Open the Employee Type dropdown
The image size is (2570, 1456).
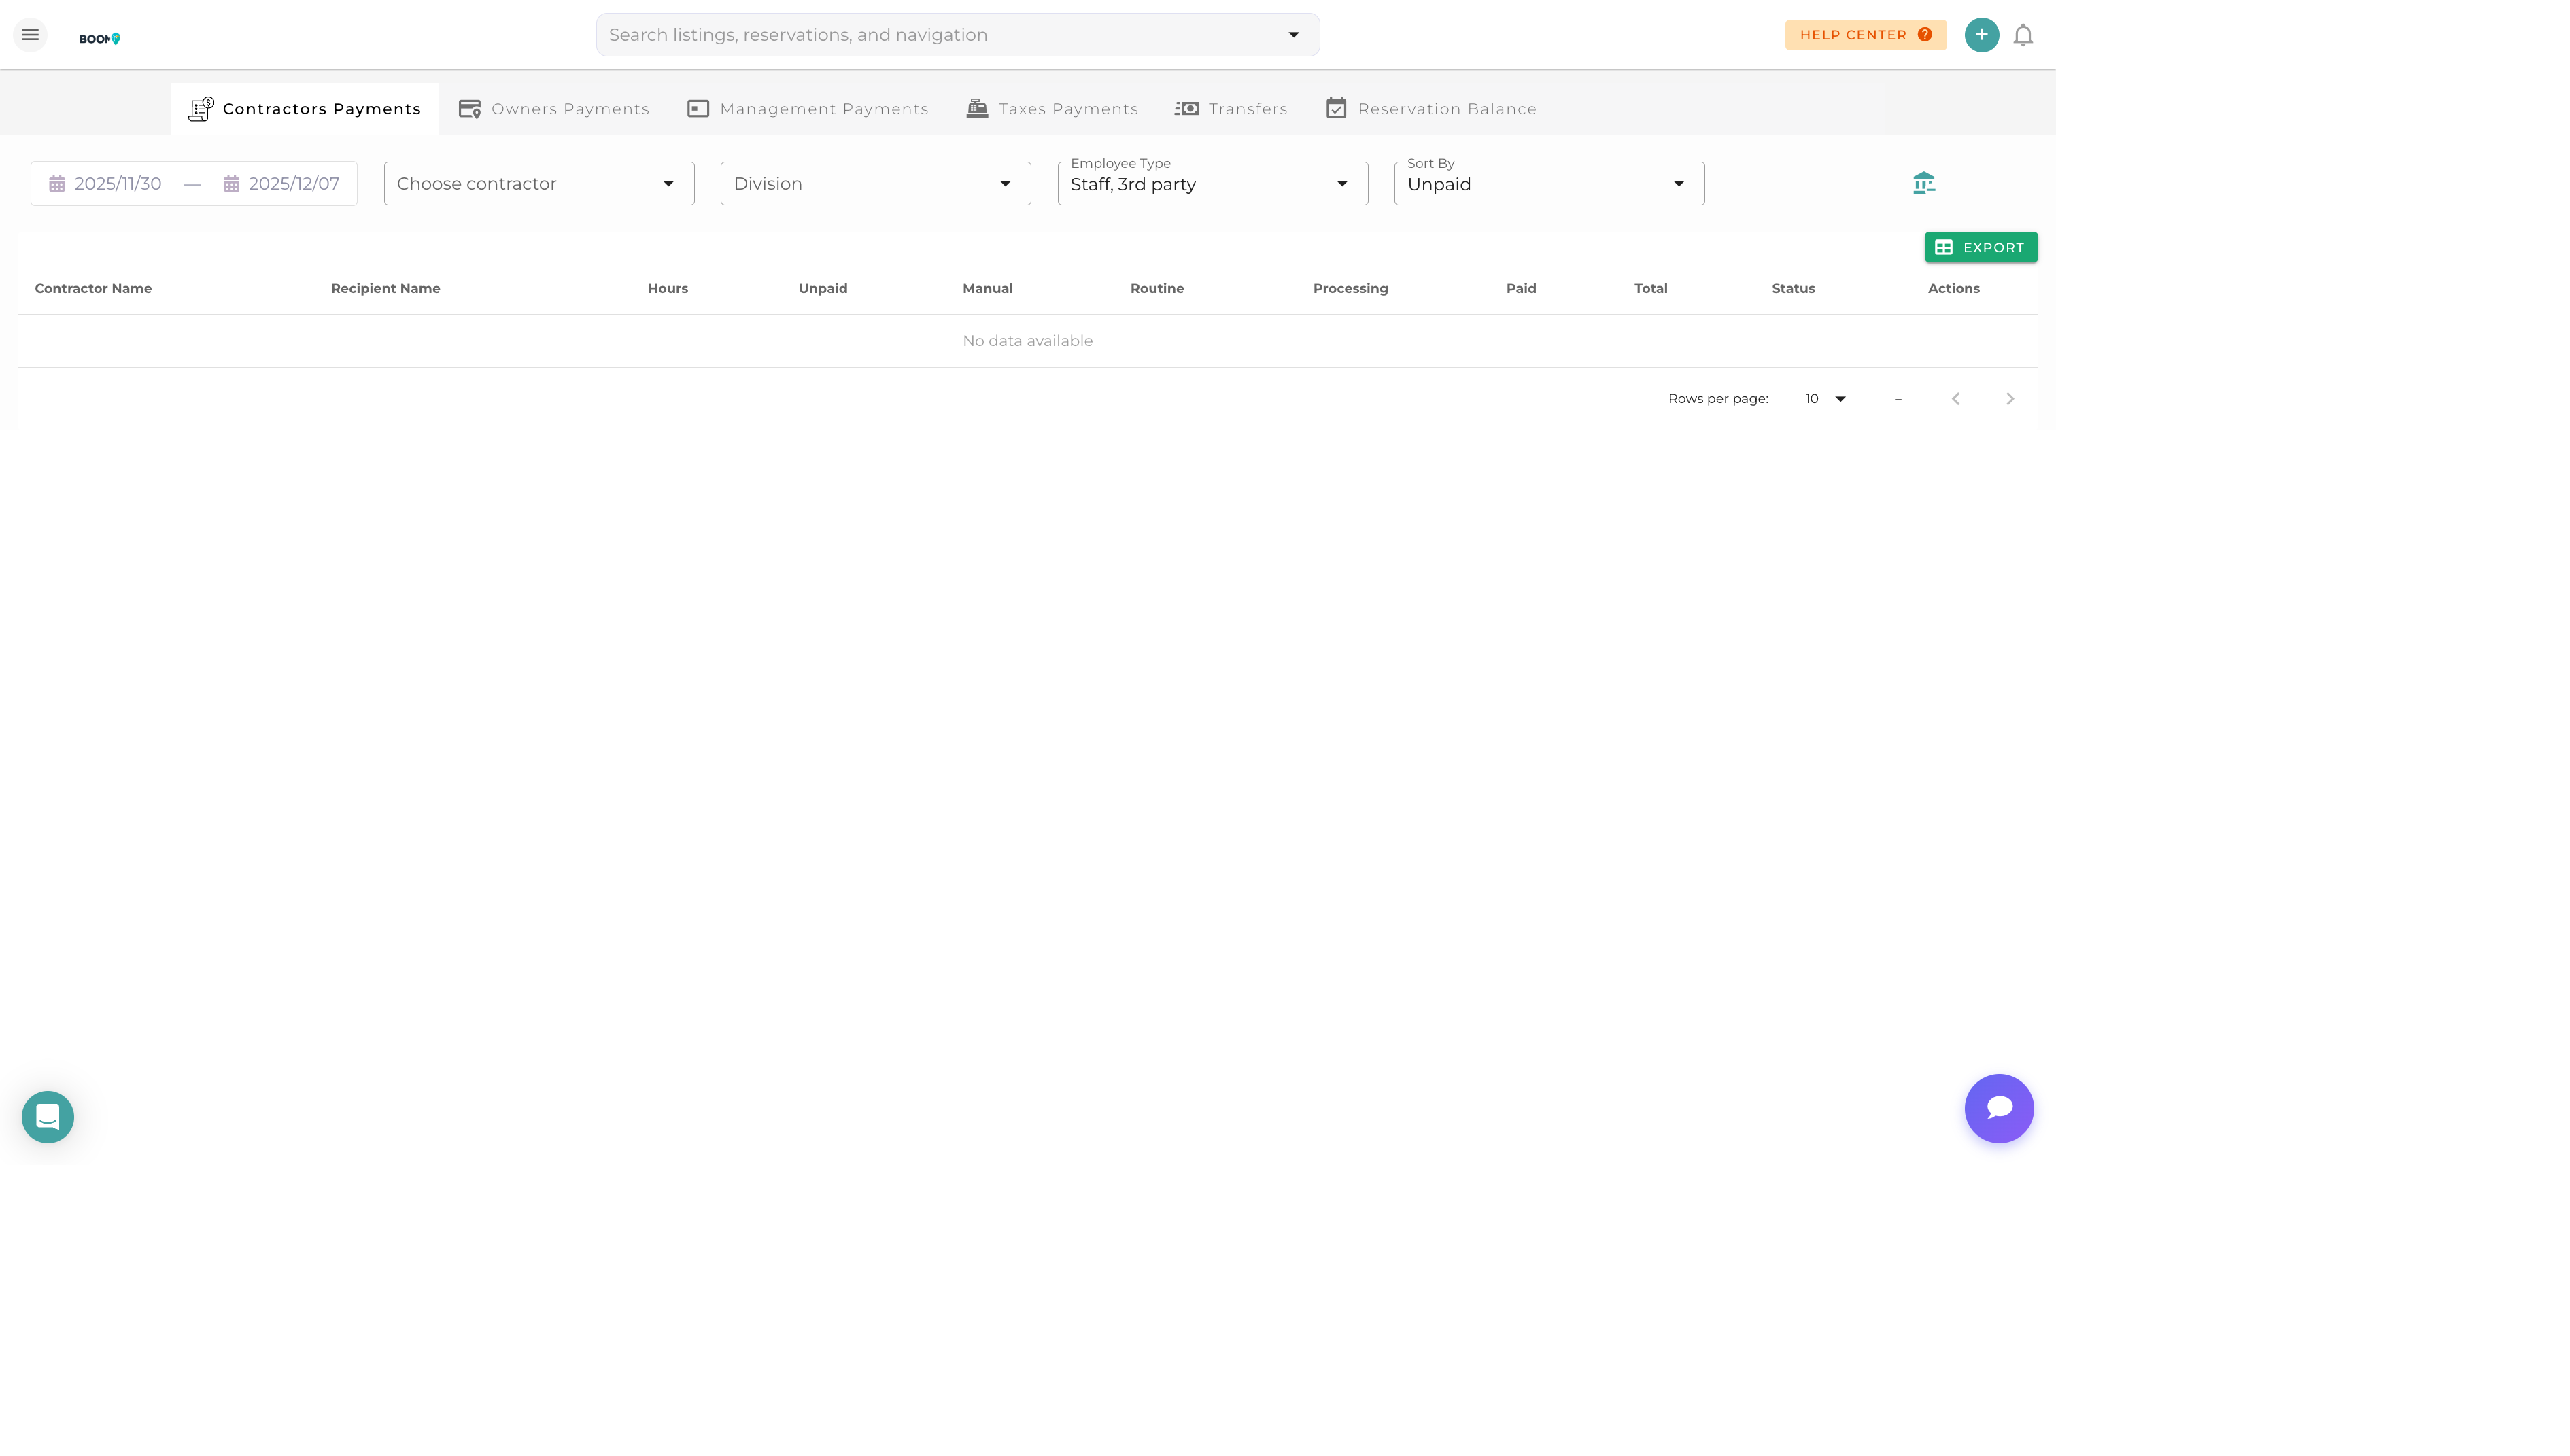(1211, 183)
